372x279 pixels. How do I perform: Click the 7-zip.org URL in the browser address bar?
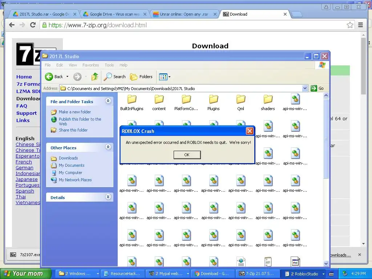tap(97, 25)
